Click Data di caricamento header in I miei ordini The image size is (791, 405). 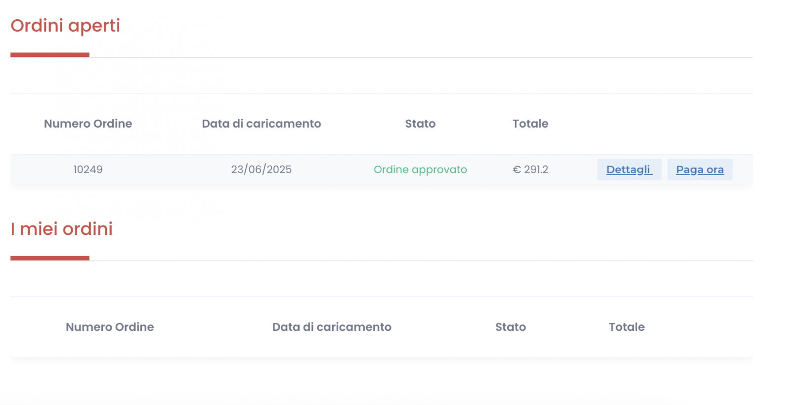click(332, 327)
